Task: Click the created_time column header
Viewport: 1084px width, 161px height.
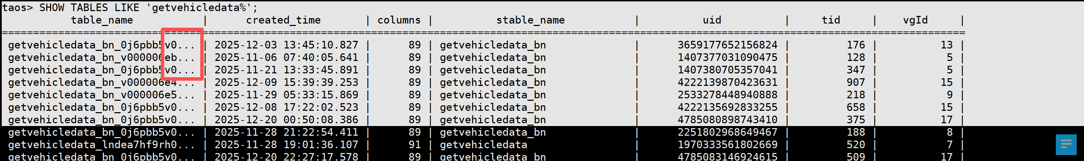Action: (x=283, y=20)
